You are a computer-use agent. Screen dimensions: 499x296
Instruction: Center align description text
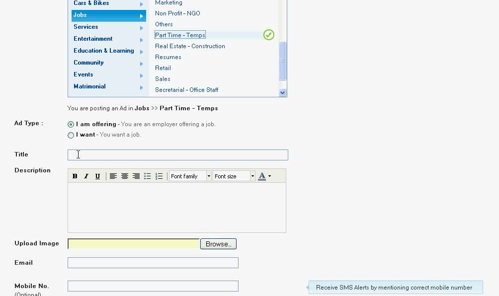click(x=124, y=176)
